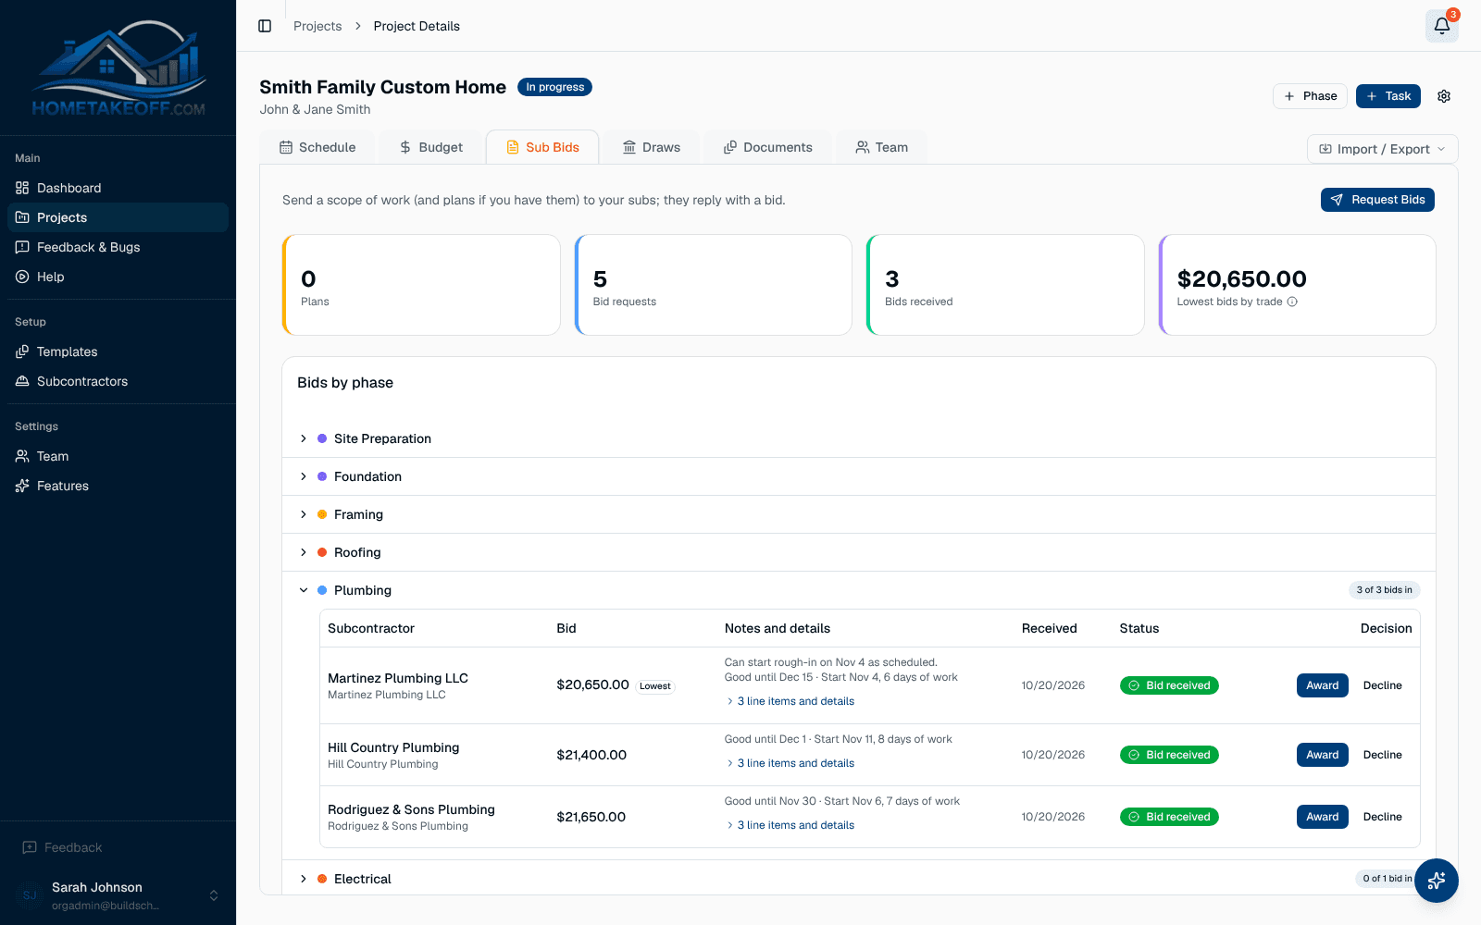Add a new Task
This screenshot has height=925, width=1481.
(x=1388, y=96)
